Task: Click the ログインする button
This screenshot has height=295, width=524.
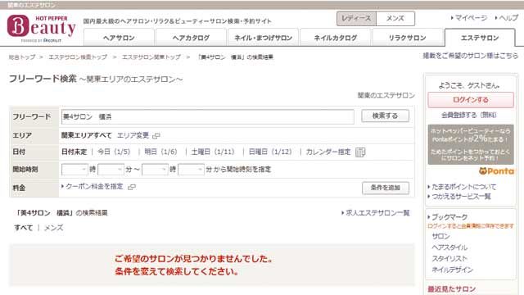Action: point(471,100)
